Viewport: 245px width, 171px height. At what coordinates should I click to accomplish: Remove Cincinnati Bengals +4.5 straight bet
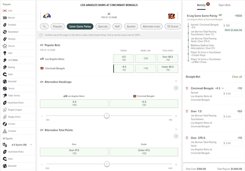point(187,88)
